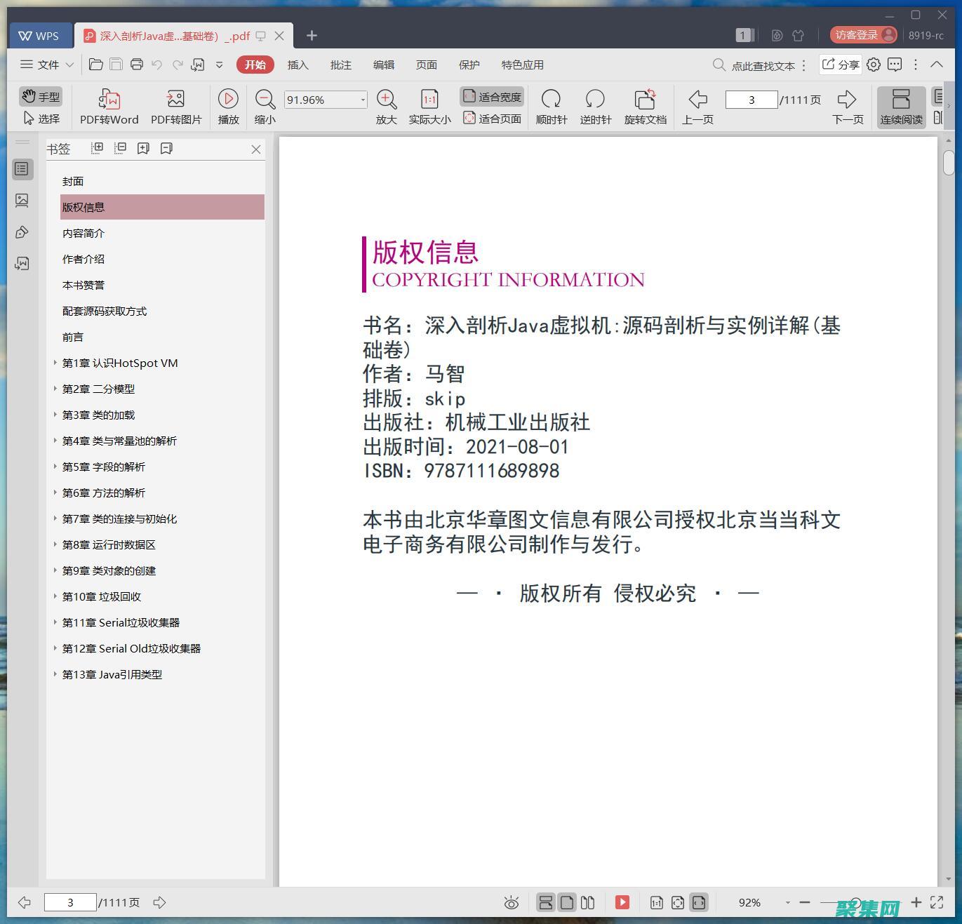Open the thumbnails panel in left sidebar
The image size is (962, 924).
pyautogui.click(x=22, y=200)
